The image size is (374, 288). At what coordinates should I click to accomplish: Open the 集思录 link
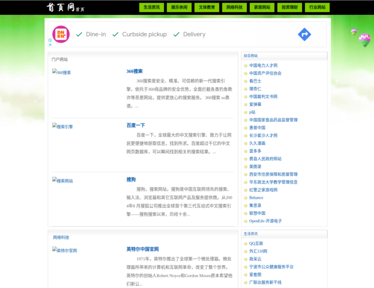click(255, 206)
